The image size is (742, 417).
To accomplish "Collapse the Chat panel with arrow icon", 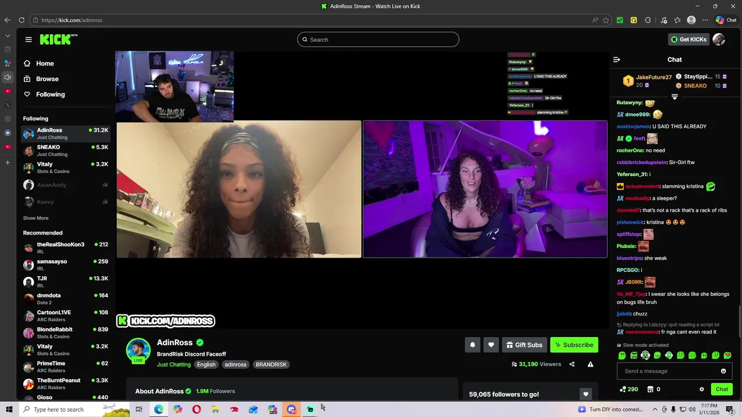I will click(x=617, y=60).
